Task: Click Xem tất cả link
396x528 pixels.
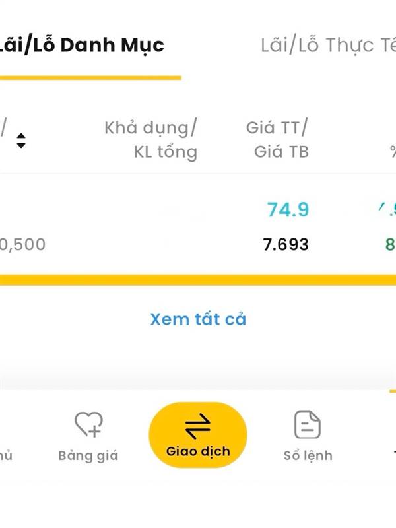Action: tap(198, 319)
